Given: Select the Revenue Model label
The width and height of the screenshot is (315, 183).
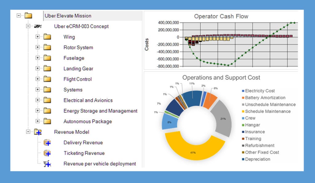Looking at the screenshot, I should pos(71,132).
